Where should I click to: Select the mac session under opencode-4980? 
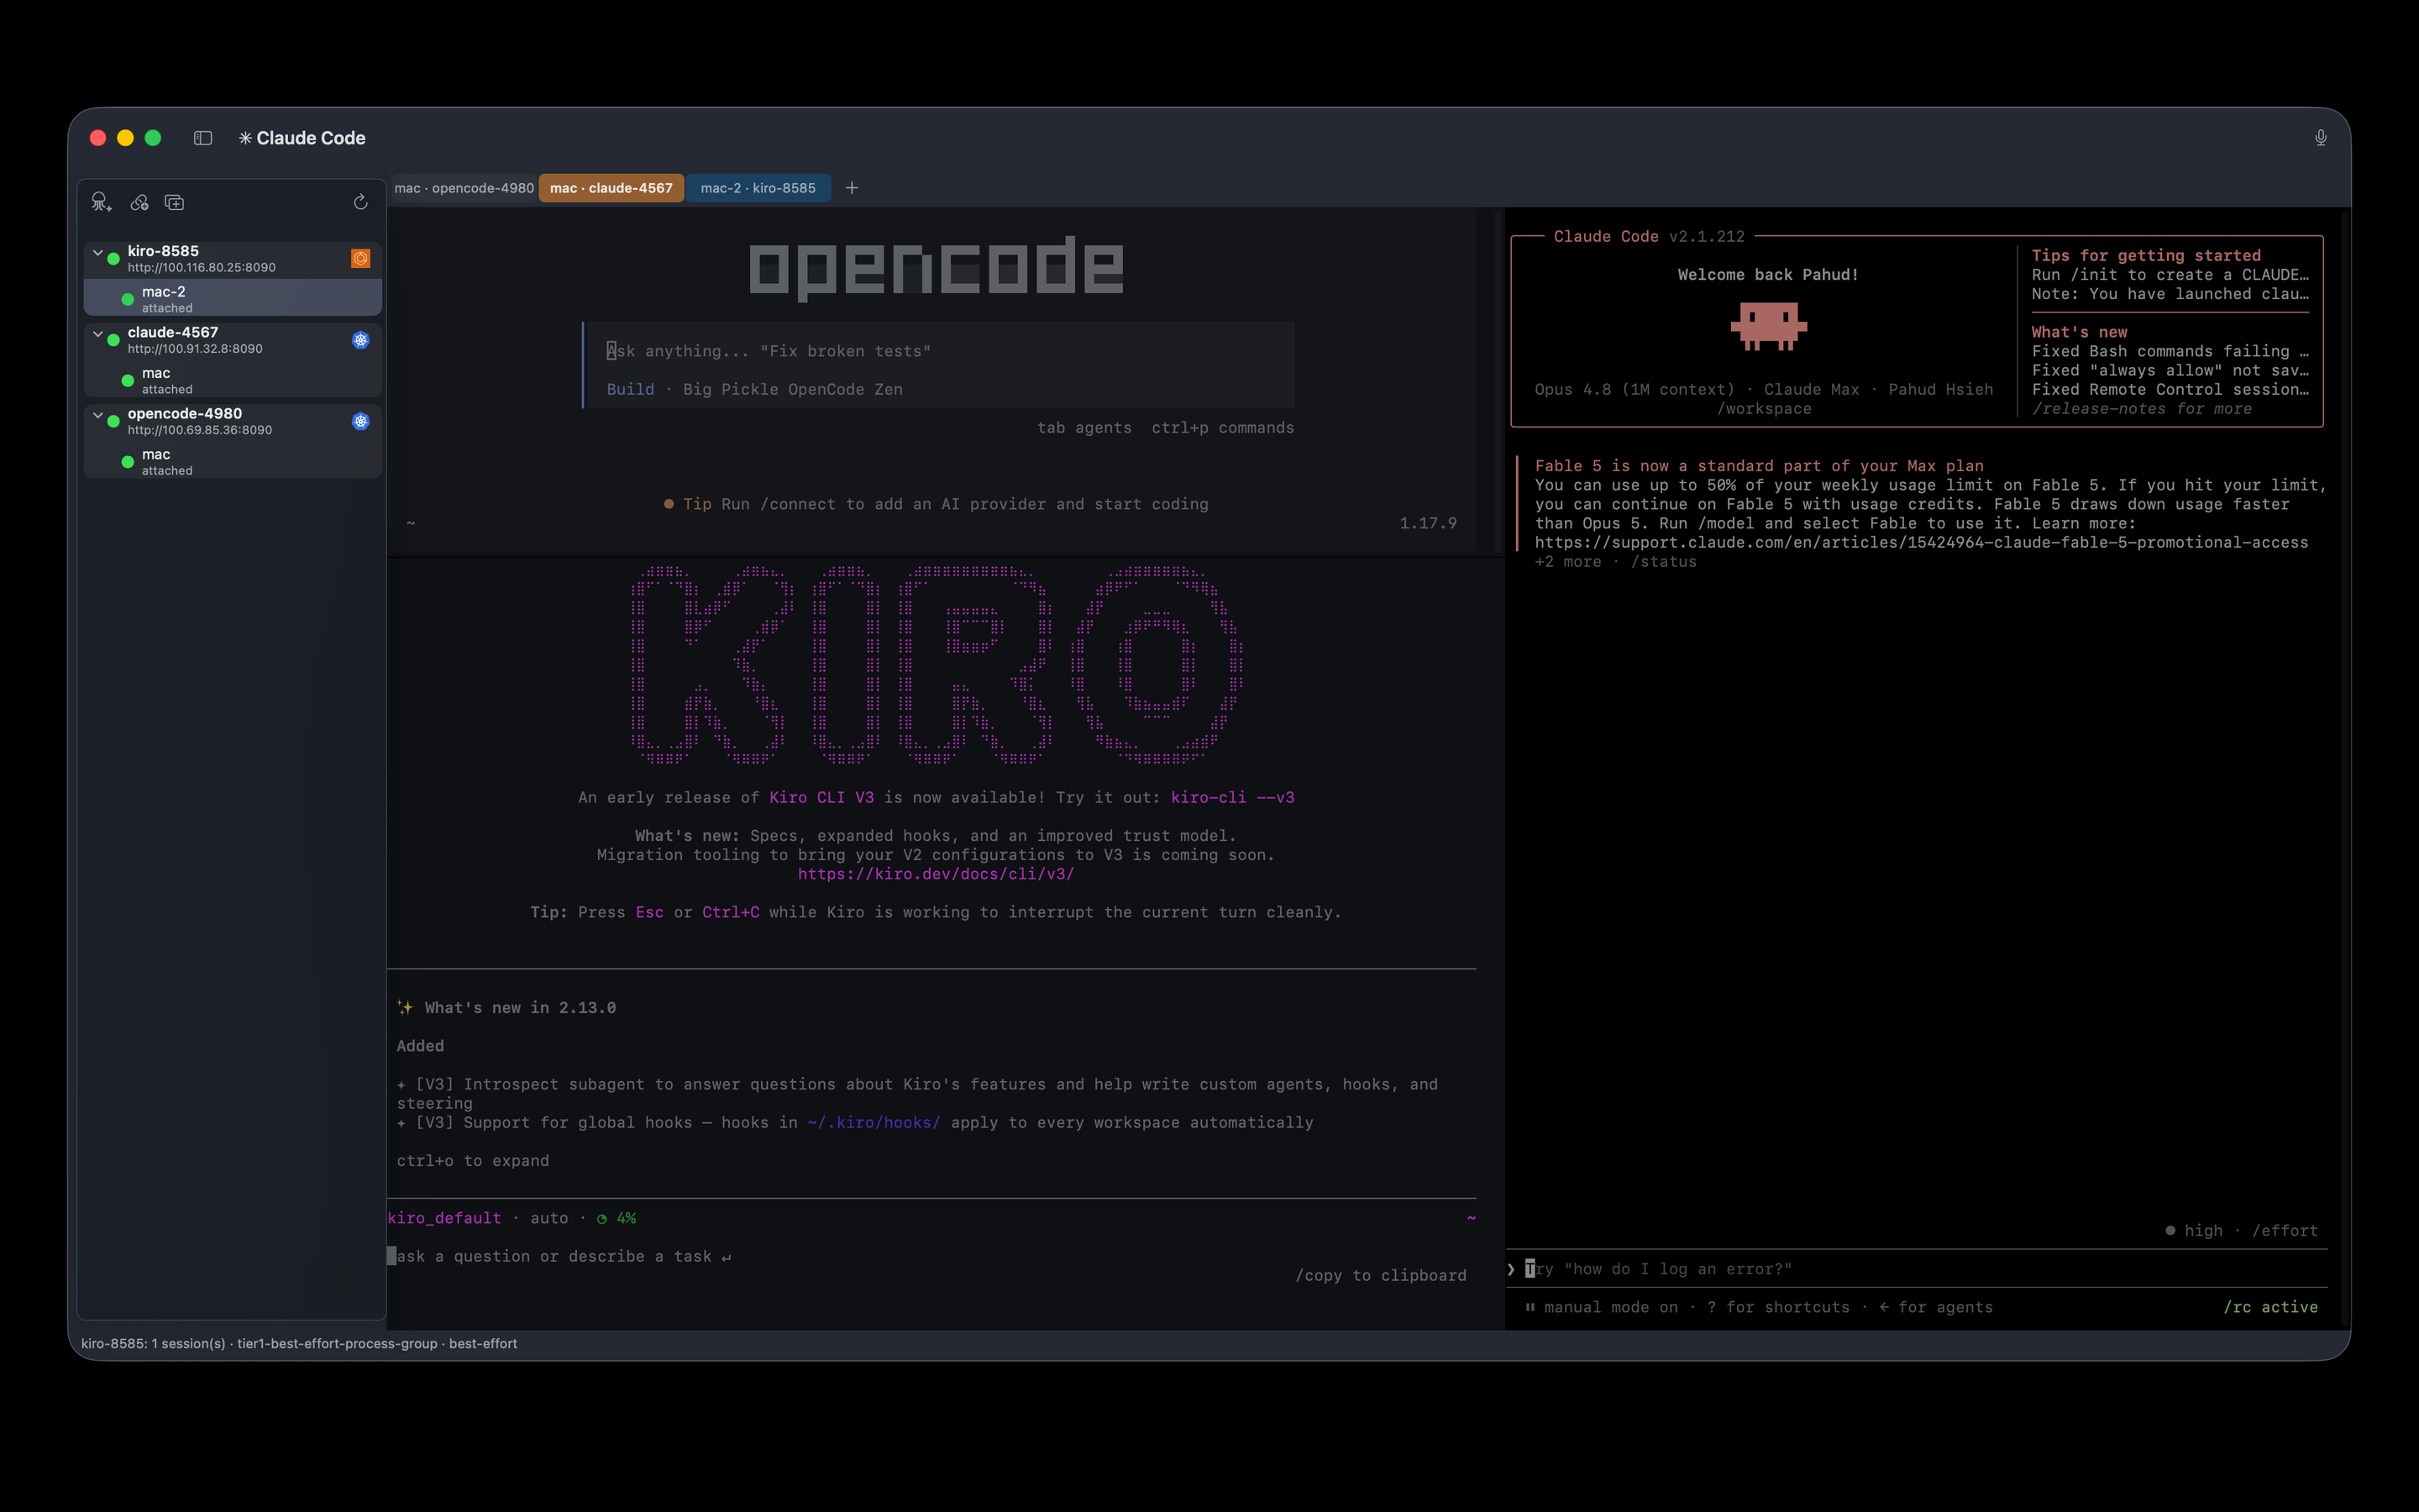[x=233, y=461]
